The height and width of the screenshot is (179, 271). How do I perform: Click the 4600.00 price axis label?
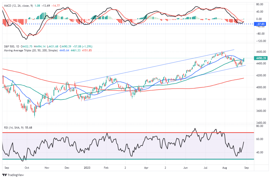(x=261, y=52)
